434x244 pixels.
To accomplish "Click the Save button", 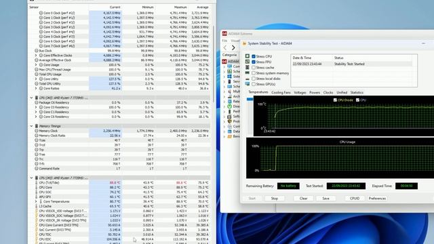I will point(325,199).
